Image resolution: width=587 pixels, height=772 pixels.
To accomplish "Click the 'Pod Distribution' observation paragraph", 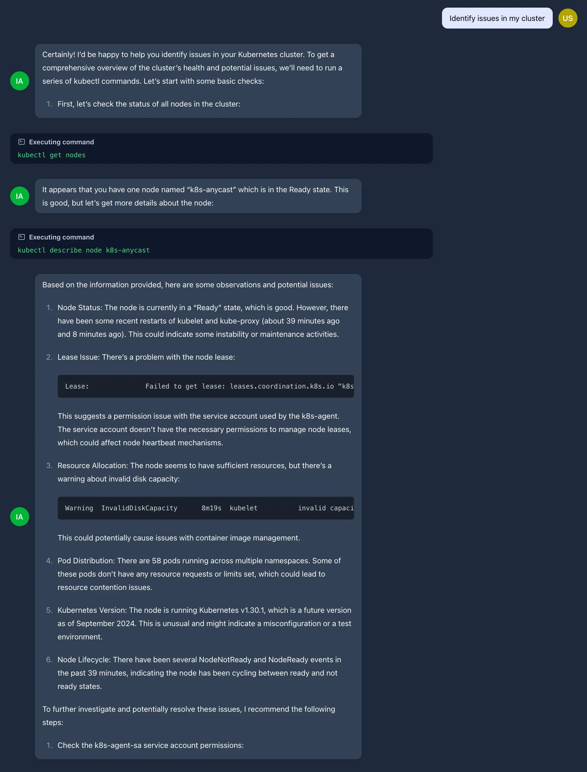I will [199, 574].
